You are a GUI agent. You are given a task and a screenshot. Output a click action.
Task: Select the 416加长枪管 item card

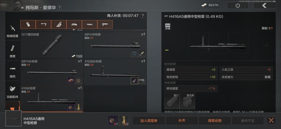[x=115, y=72]
